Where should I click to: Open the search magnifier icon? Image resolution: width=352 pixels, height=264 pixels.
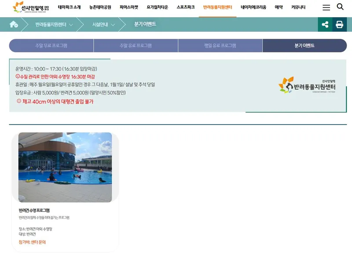coord(340,7)
